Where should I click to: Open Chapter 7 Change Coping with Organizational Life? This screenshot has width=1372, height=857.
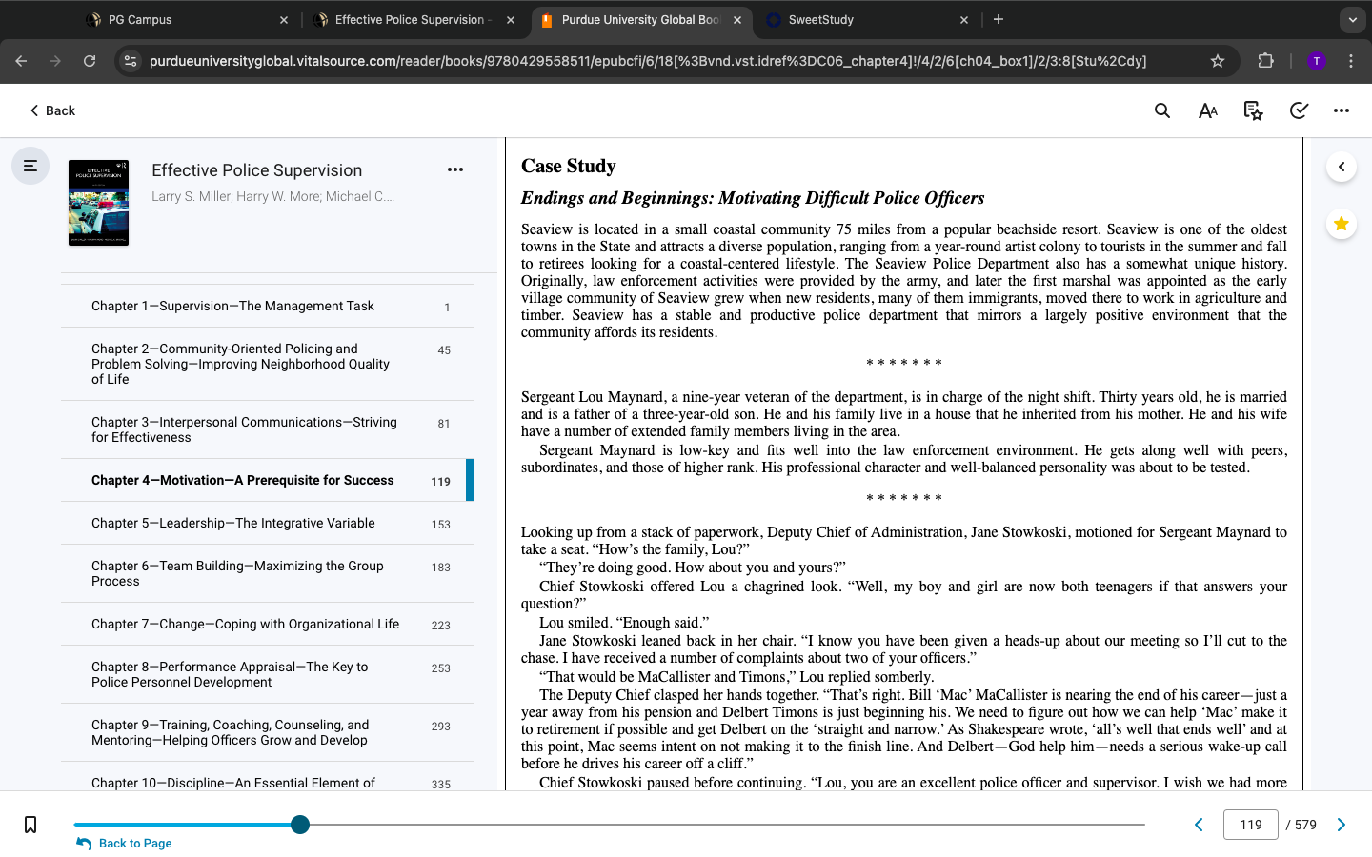(x=267, y=624)
